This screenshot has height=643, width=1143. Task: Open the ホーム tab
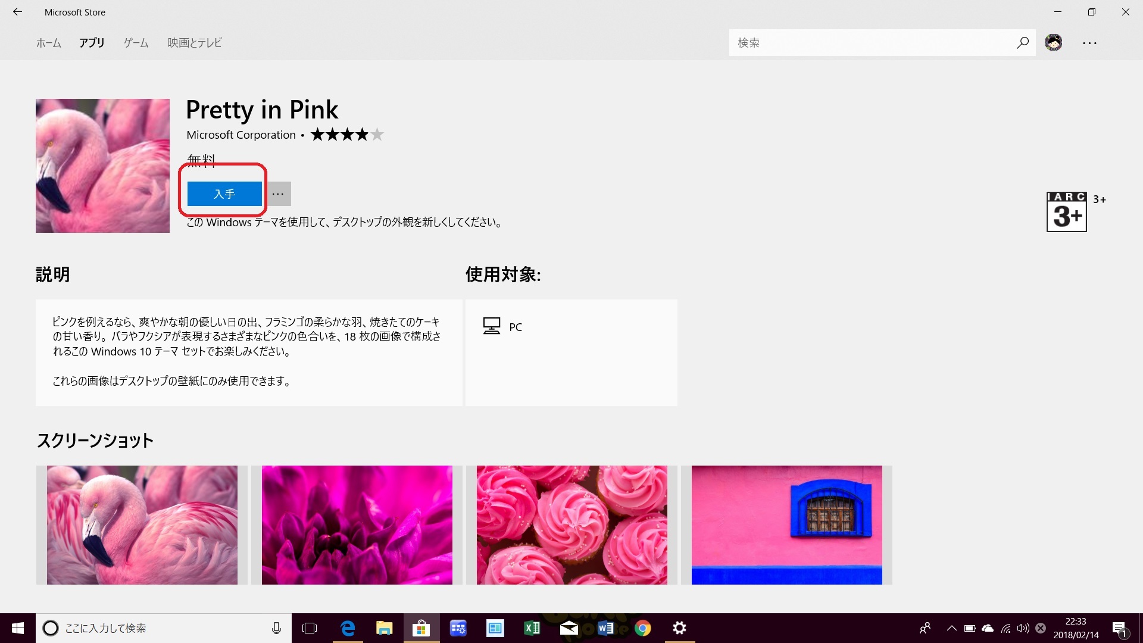tap(48, 43)
